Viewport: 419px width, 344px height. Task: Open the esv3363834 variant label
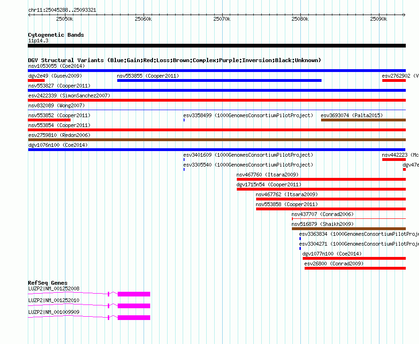click(359, 234)
